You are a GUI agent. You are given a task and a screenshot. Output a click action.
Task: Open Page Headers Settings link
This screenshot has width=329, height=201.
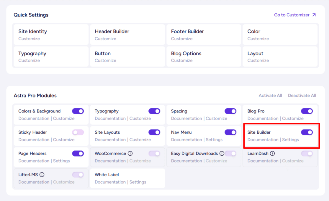(x=61, y=161)
